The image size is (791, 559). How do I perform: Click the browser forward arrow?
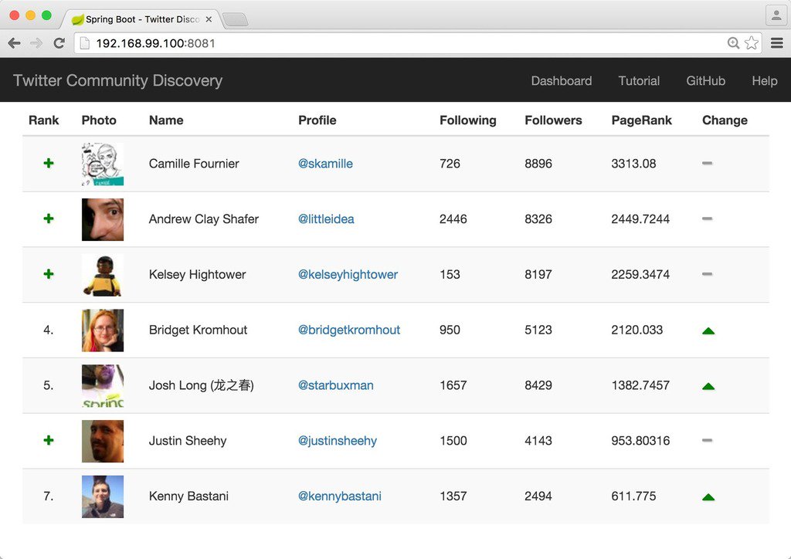point(36,43)
